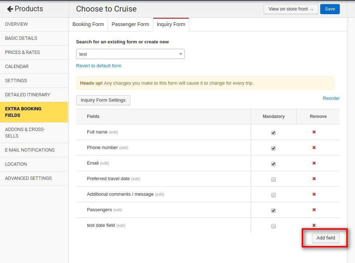Open Prices & Rates in sidebar
Image resolution: width=355 pixels, height=263 pixels.
point(22,52)
